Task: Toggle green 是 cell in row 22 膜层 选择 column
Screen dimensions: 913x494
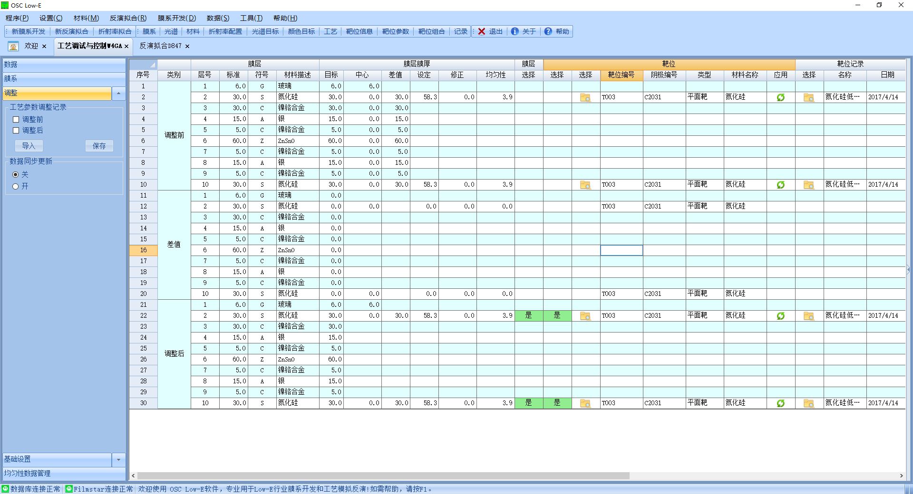Action: 529,315
